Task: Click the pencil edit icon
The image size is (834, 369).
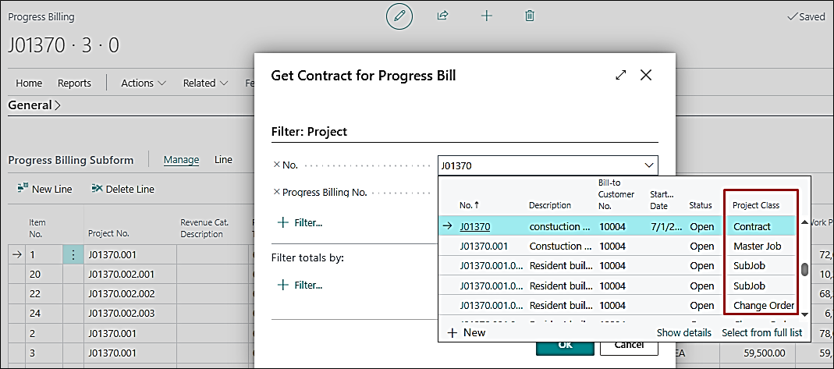Action: coord(399,16)
